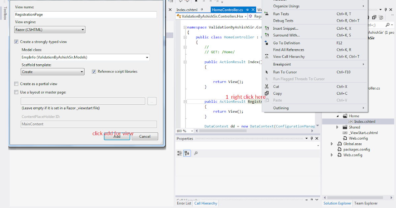The width and height of the screenshot is (396, 208).
Task: Switch to the Call Hierarchy tab
Action: pos(206,203)
